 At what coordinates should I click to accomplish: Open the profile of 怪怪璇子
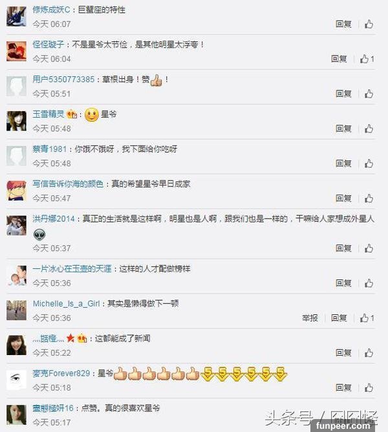48,45
